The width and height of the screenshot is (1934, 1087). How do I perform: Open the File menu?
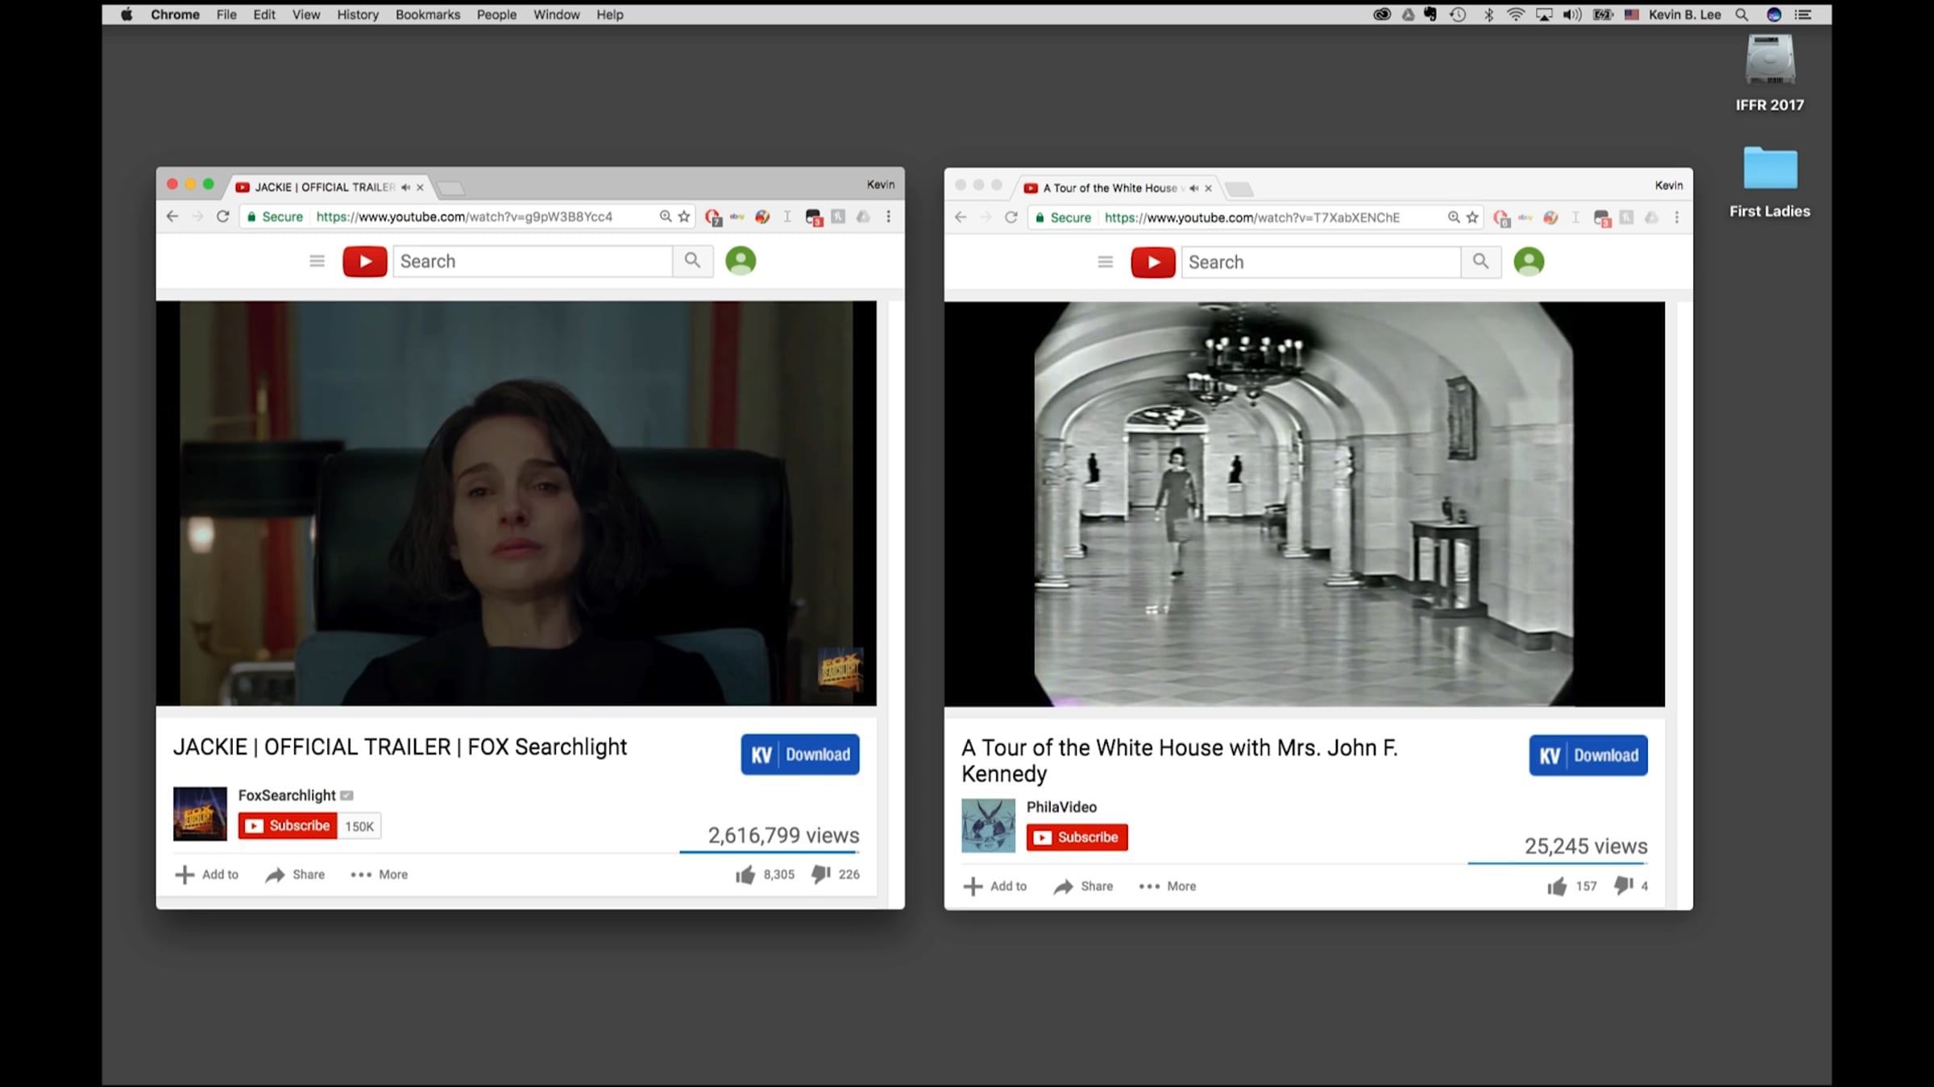[226, 14]
